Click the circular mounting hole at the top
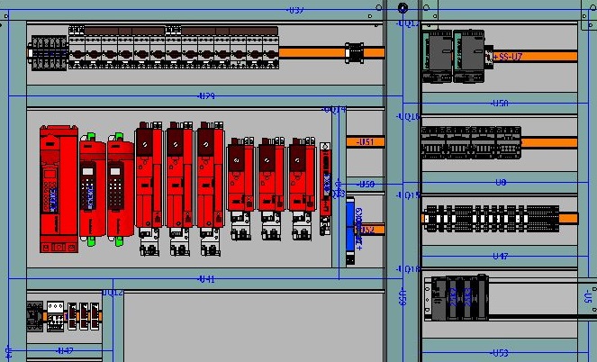The width and height of the screenshot is (597, 362). (x=403, y=10)
